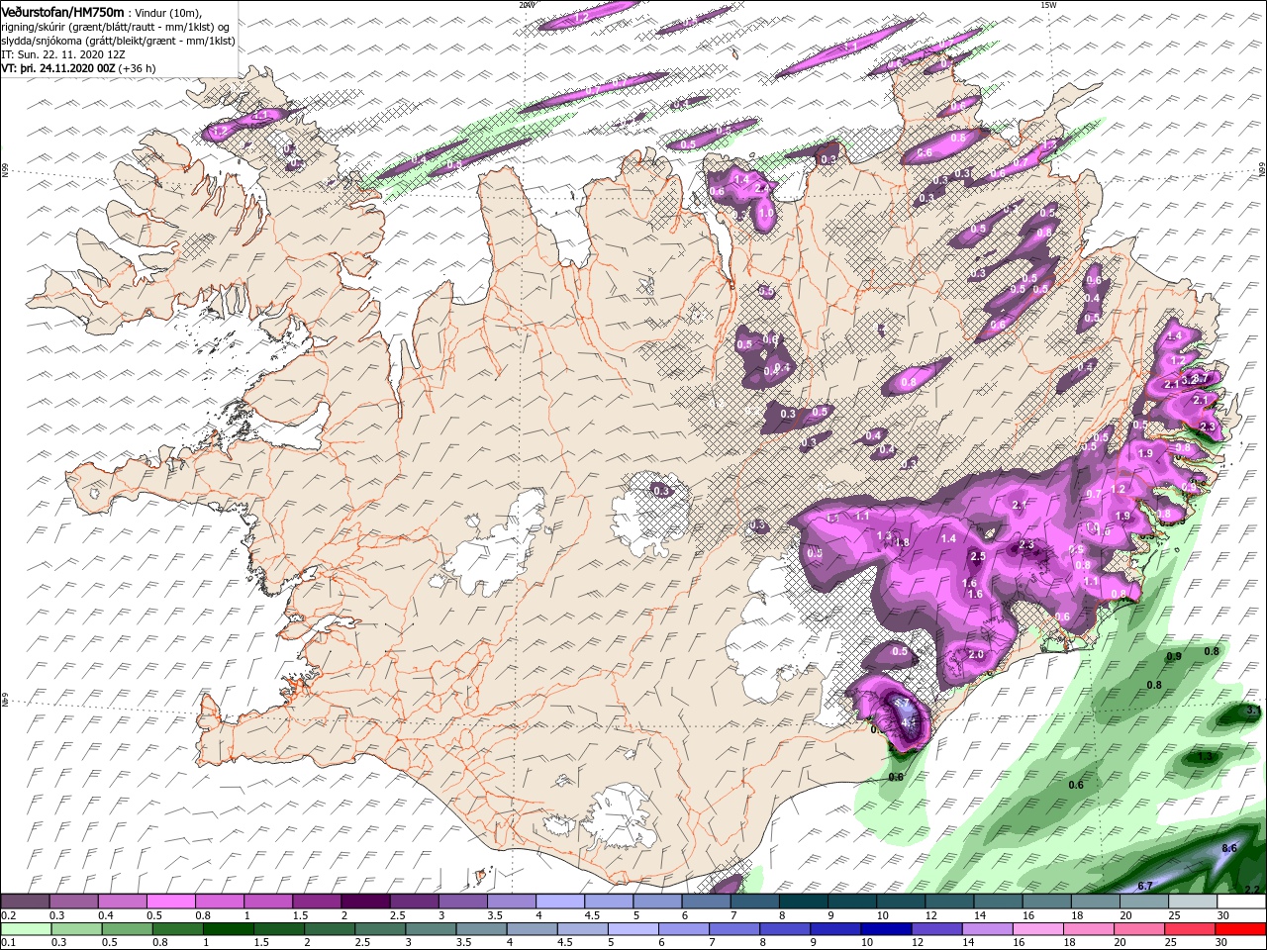Click the 2.0 snowfall value on the map
This screenshot has width=1267, height=950.
(x=976, y=655)
